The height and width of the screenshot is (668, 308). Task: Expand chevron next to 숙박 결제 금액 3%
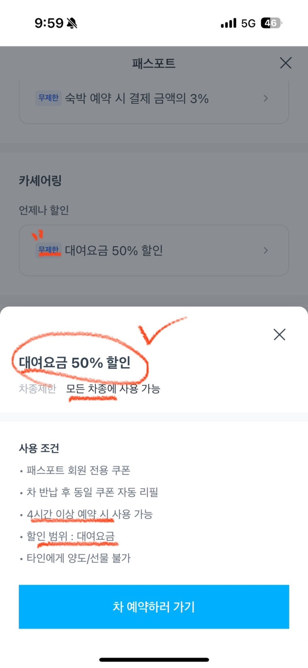click(266, 99)
